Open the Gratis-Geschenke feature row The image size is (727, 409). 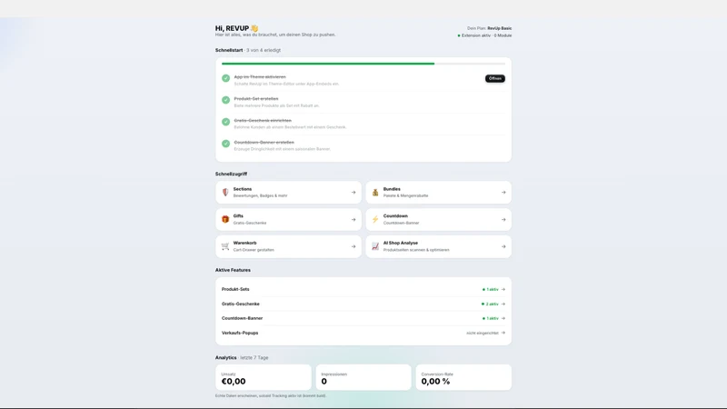coord(363,304)
